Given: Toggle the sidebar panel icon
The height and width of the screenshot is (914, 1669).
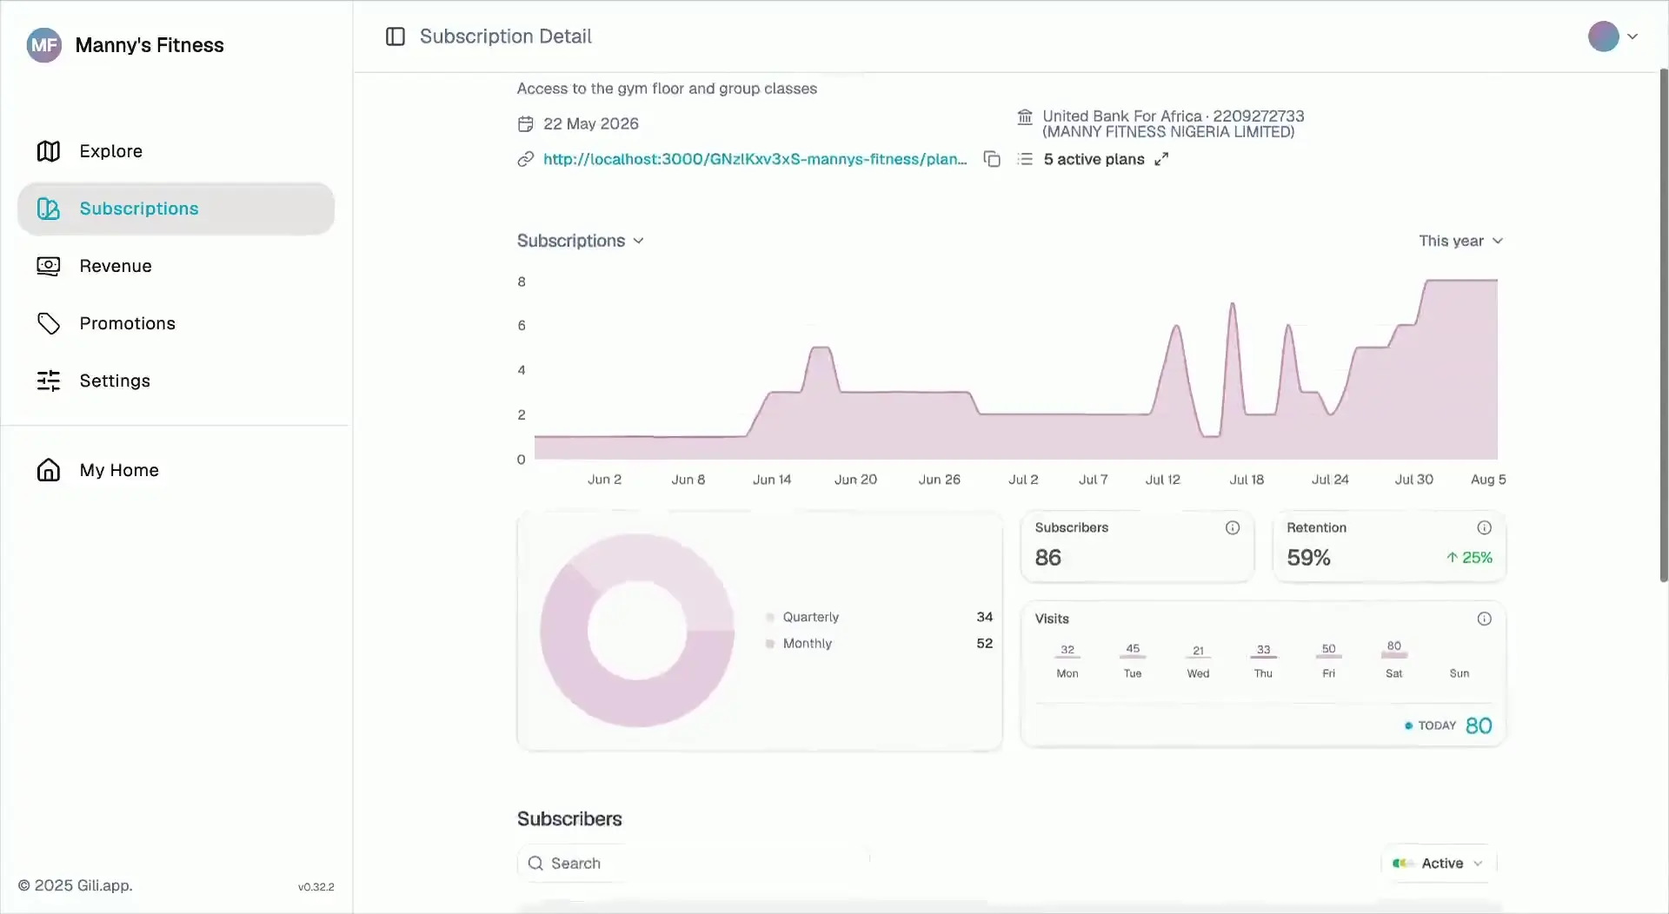Looking at the screenshot, I should point(396,36).
